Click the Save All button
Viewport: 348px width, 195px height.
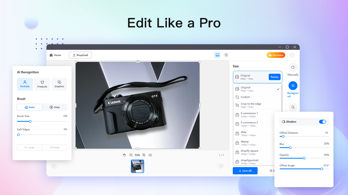tap(245, 171)
